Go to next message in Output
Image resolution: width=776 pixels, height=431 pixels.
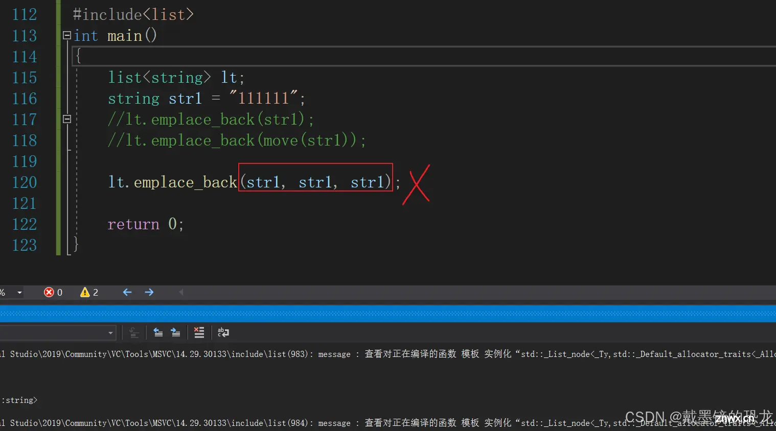175,333
